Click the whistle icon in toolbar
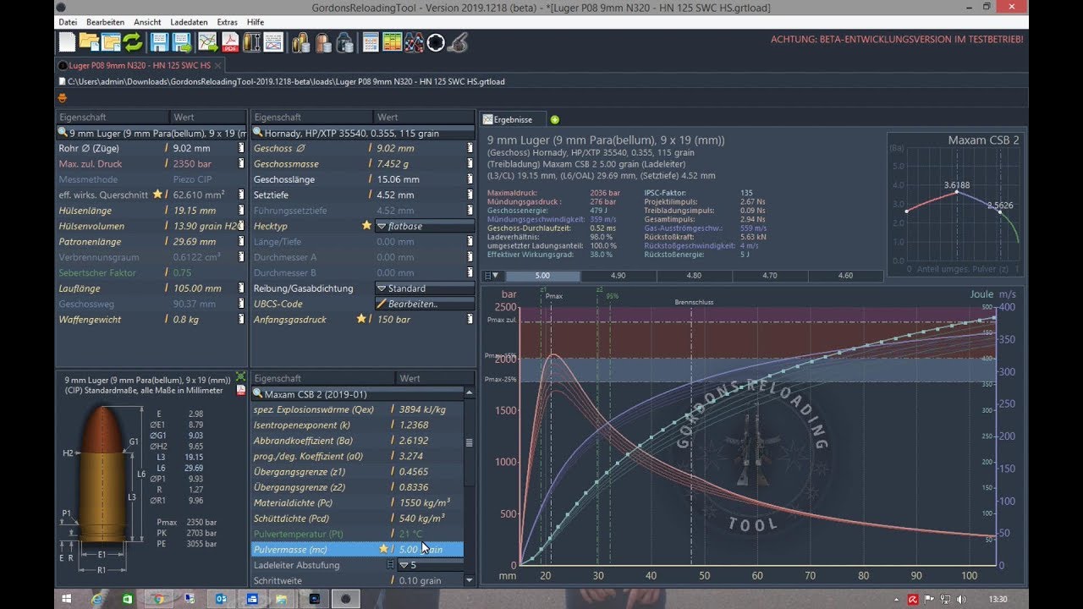This screenshot has width=1083, height=609. (458, 41)
